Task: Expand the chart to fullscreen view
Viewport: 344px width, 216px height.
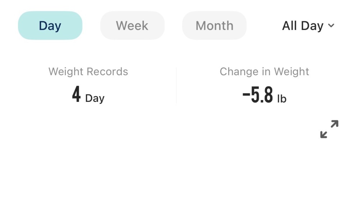Action: 329,129
